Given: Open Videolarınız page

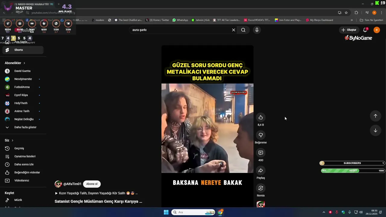Looking at the screenshot, I should 23,181.
